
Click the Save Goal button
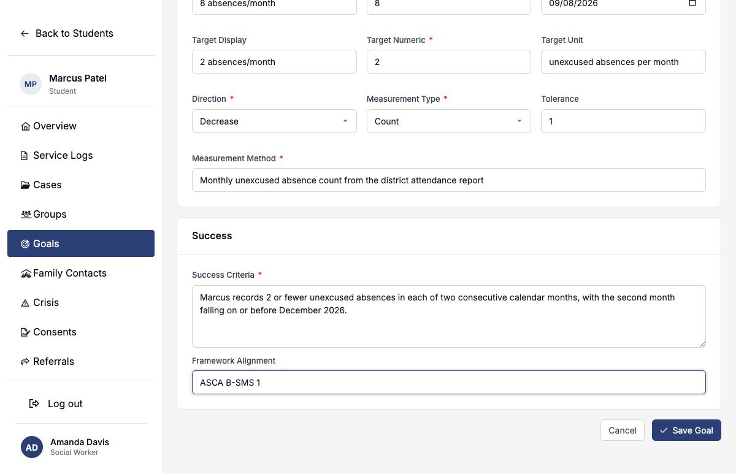(686, 430)
